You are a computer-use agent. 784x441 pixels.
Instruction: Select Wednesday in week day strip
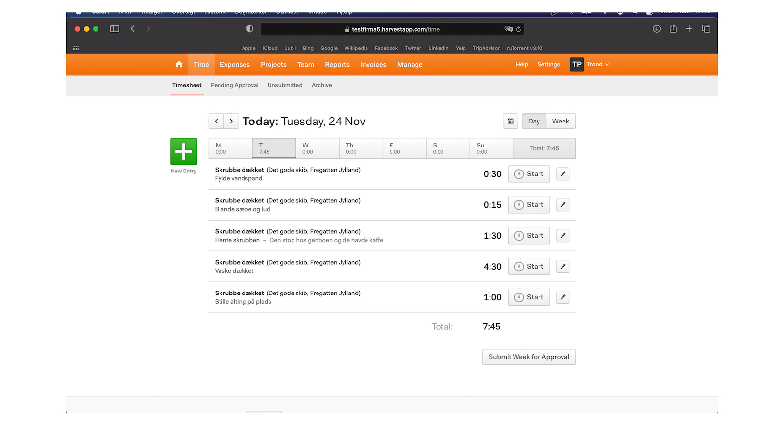click(x=317, y=148)
